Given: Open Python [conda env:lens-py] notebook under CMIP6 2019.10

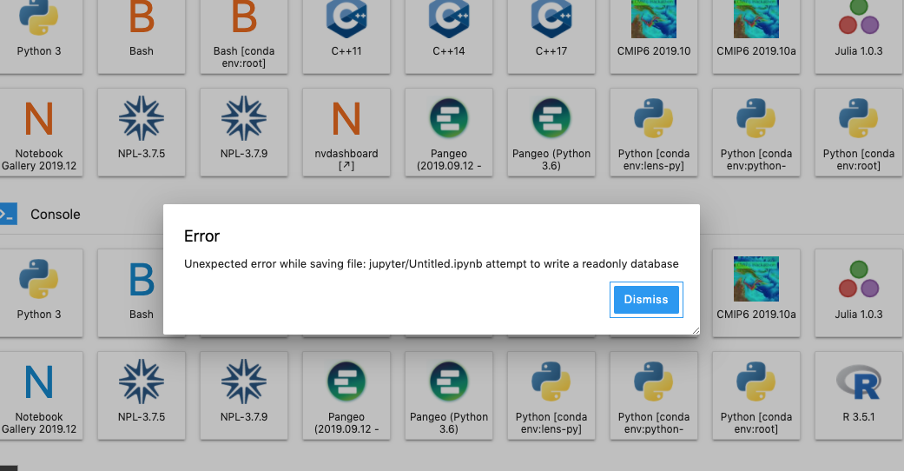Looking at the screenshot, I should point(654,132).
